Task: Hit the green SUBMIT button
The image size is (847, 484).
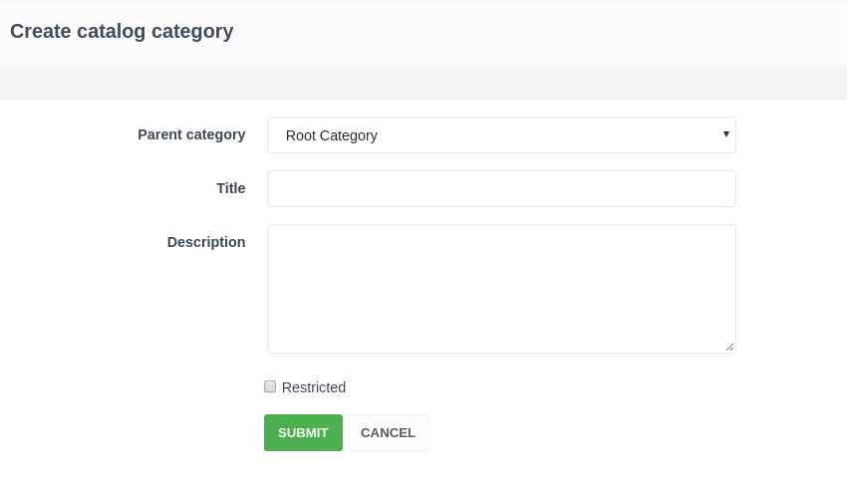Action: point(303,432)
